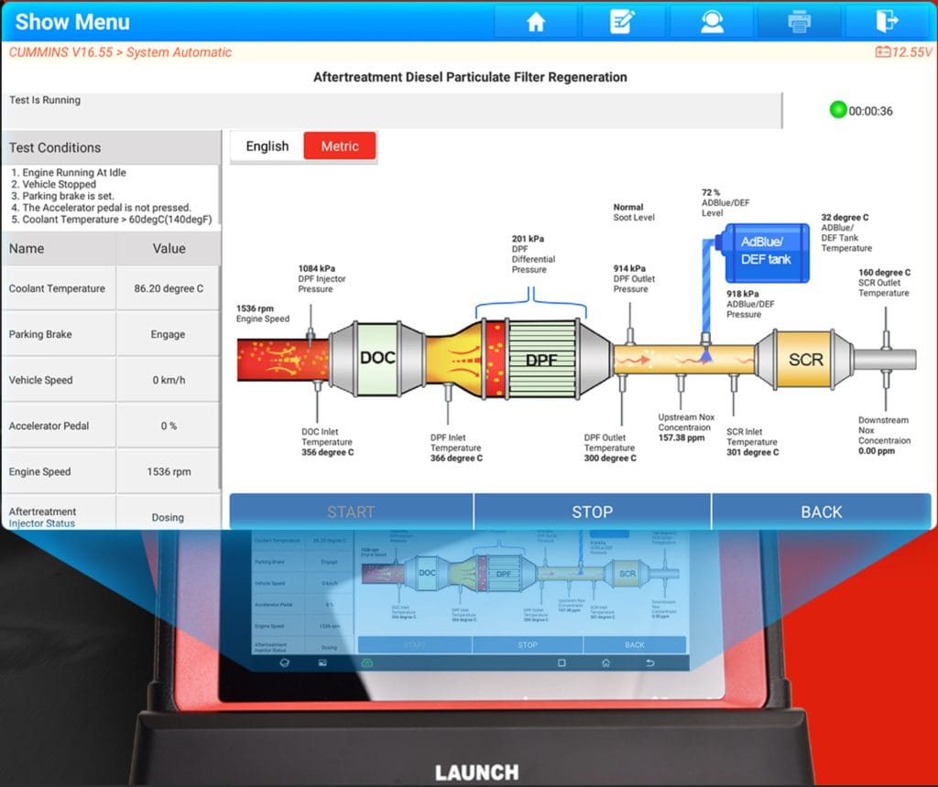Click the Normal Soot Level label
Viewport: 938px width, 787px height.
click(634, 212)
